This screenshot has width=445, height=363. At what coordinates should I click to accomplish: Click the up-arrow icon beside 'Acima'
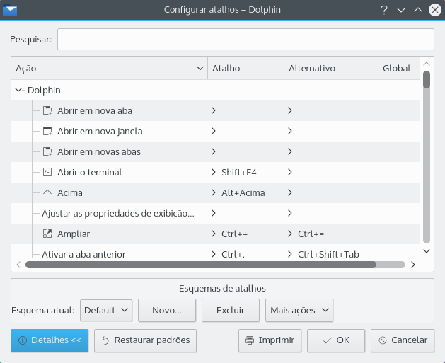47,192
